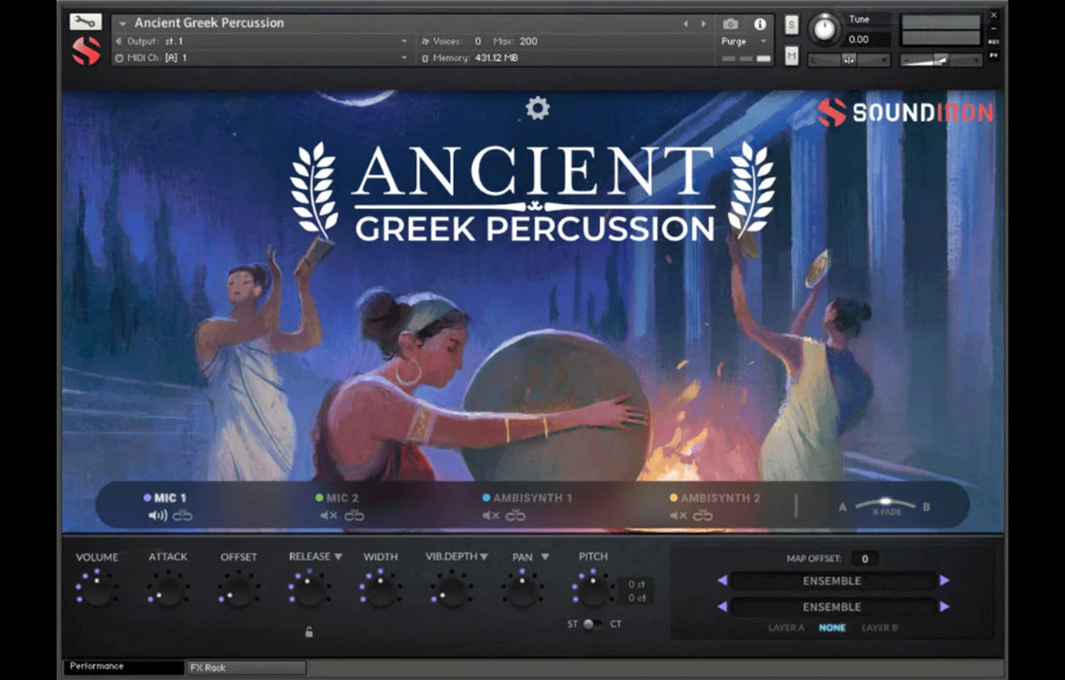Open the VIB.DEPTH dropdown arrow
Image resolution: width=1065 pixels, height=680 pixels.
pyautogui.click(x=484, y=556)
